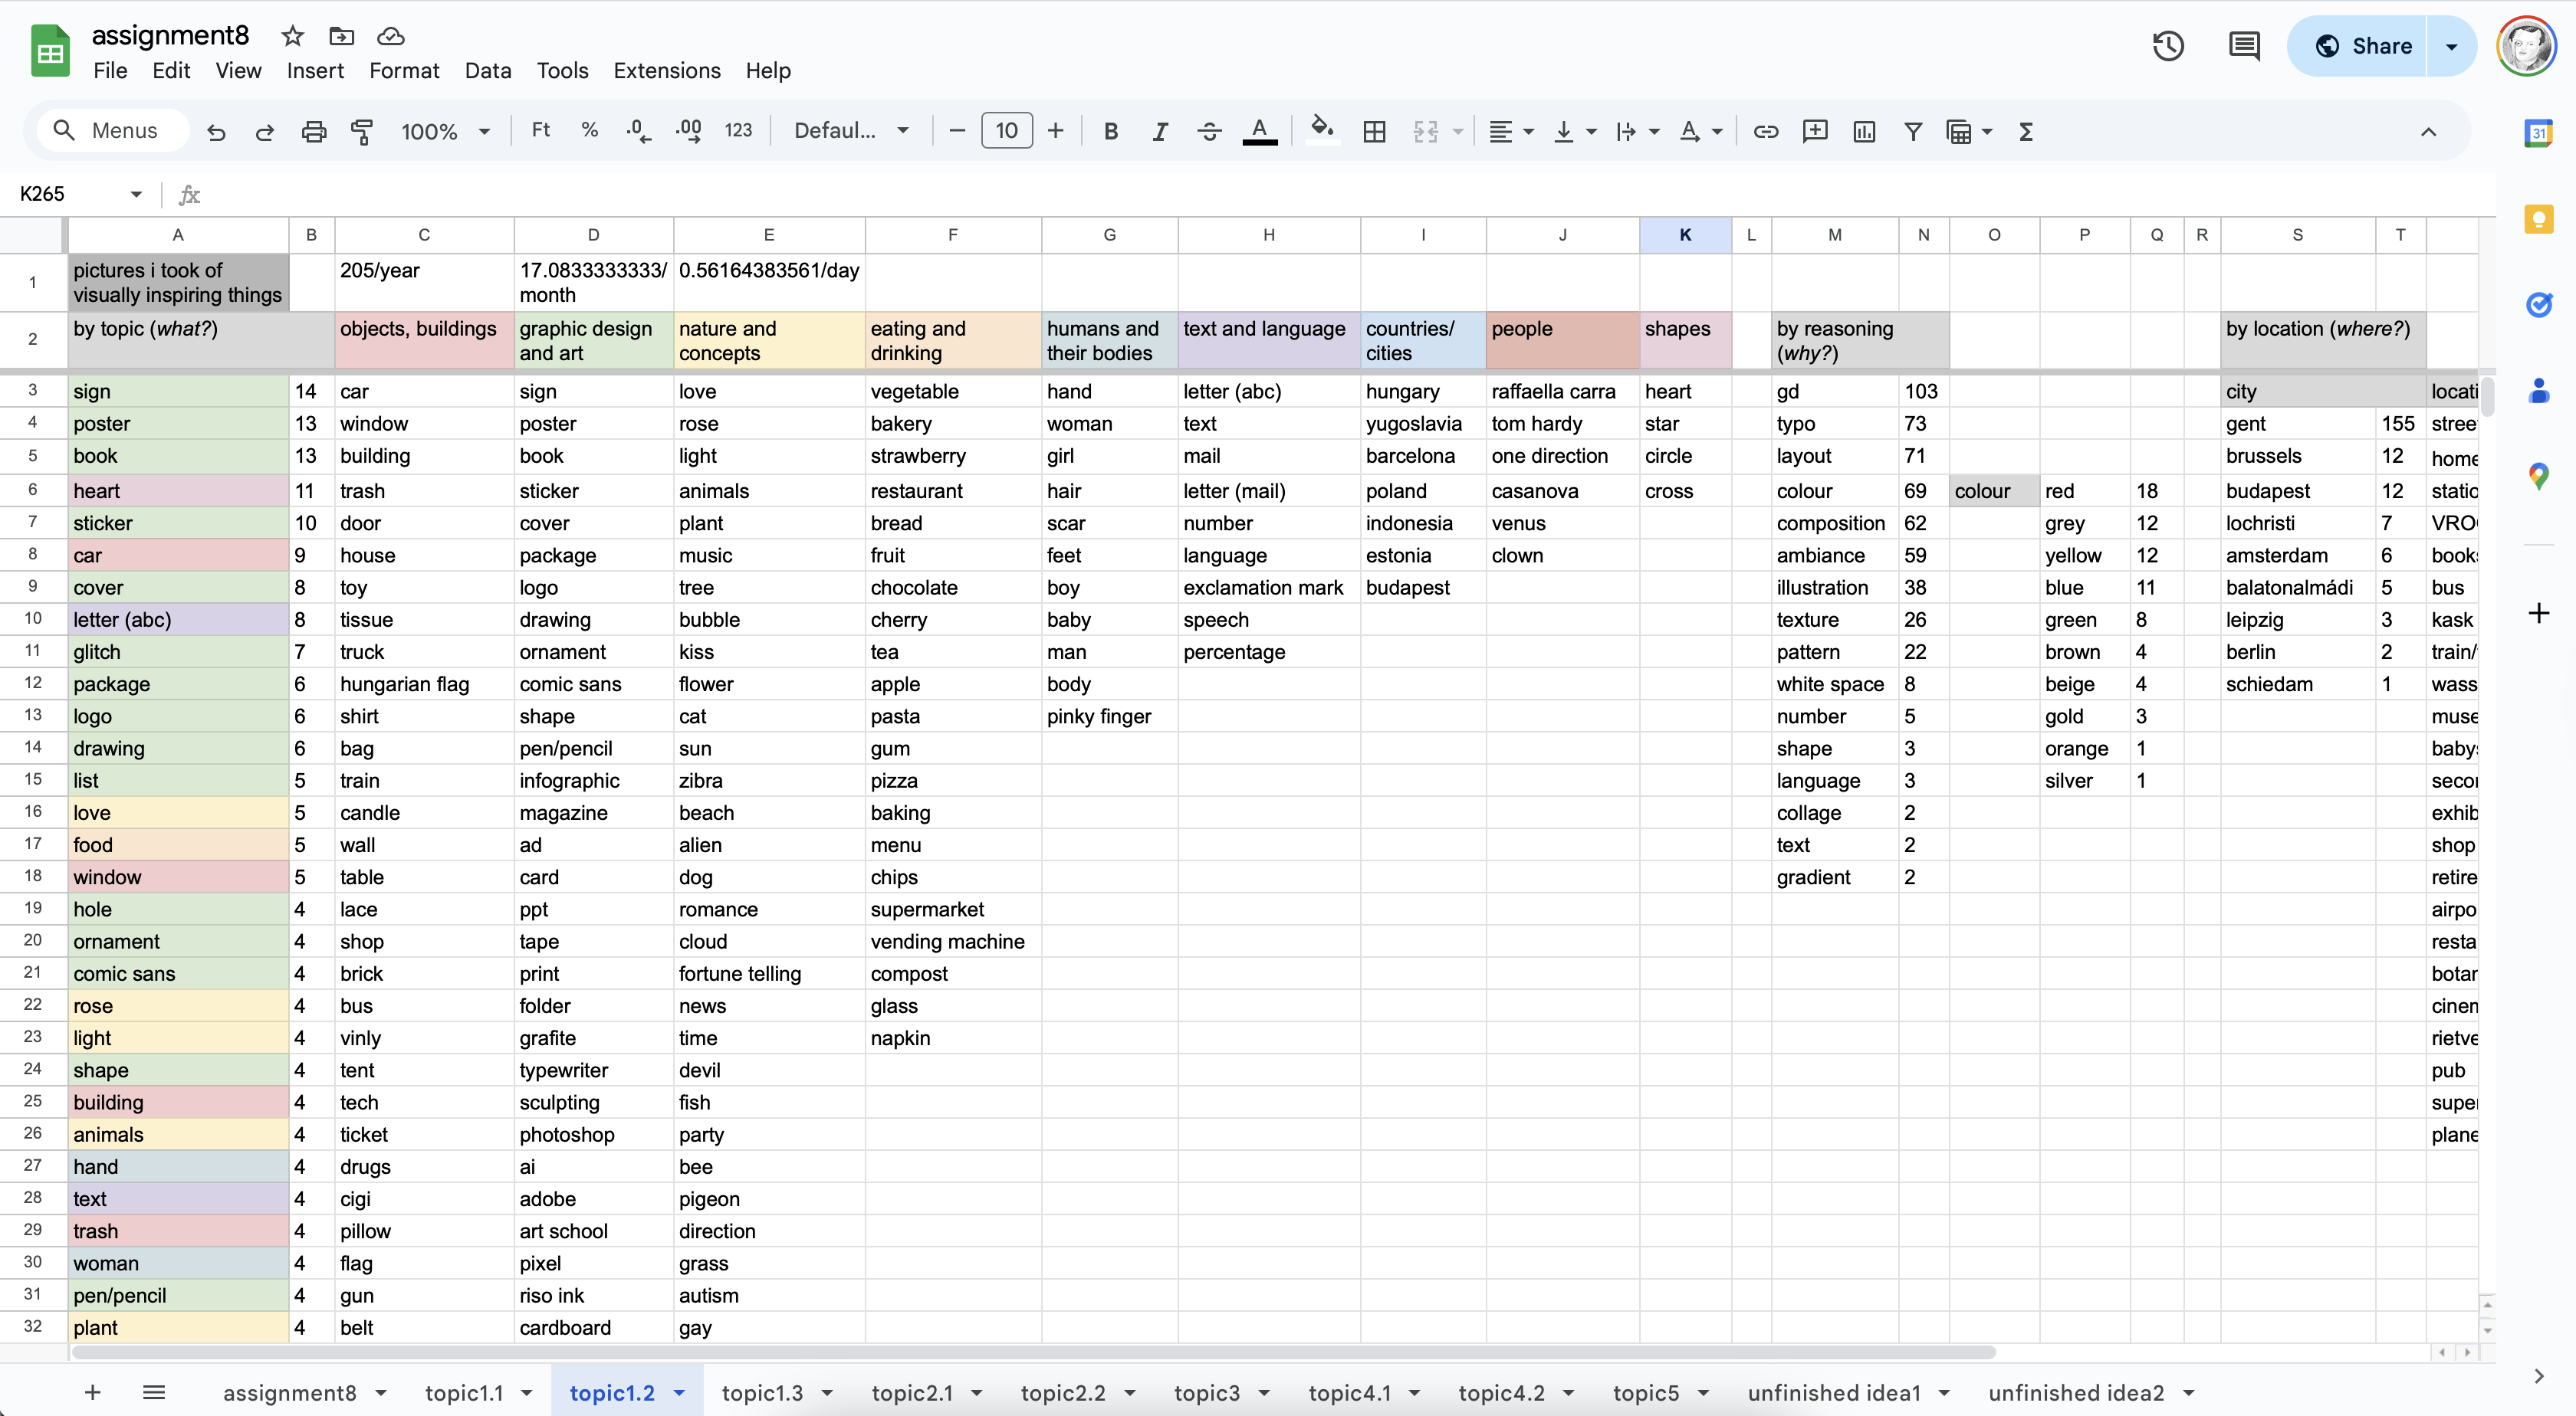Toggle italic formatting

(x=1159, y=131)
